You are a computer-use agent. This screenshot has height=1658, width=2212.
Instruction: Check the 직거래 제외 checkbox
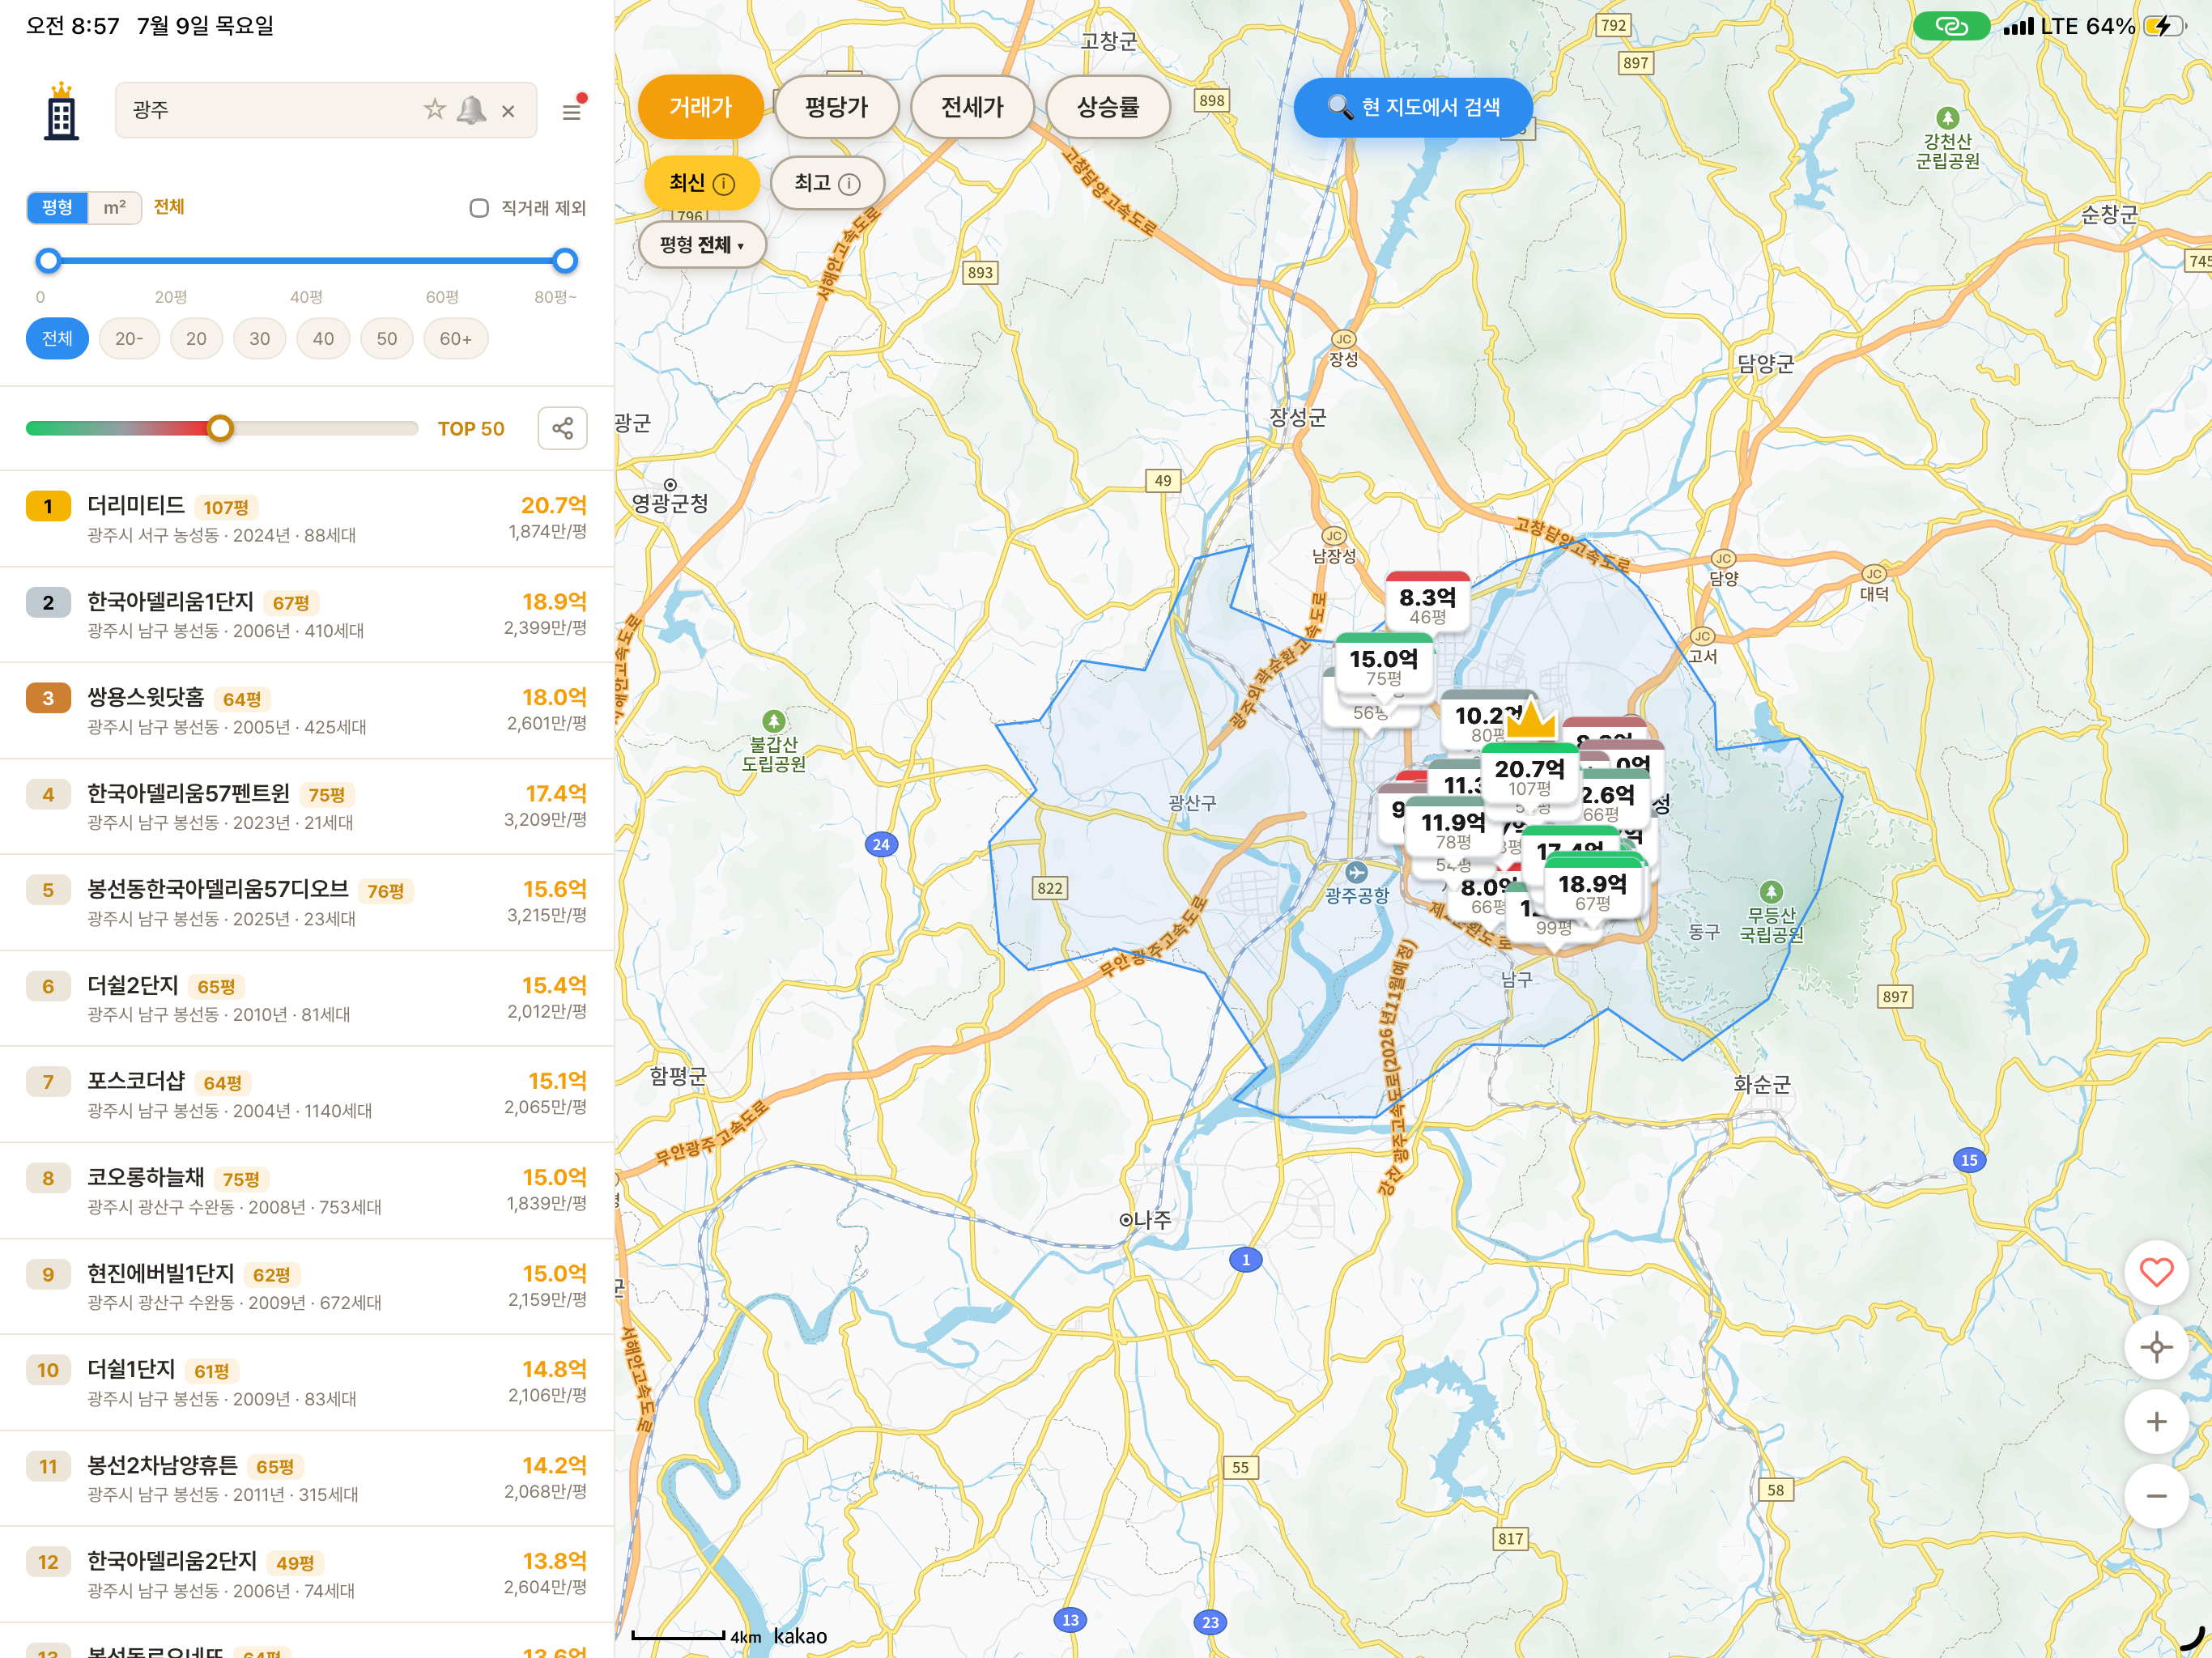tap(479, 208)
